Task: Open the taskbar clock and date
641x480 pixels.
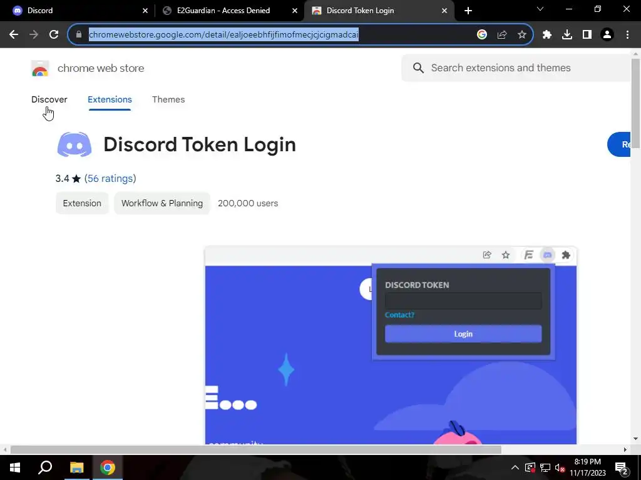Action: point(588,467)
